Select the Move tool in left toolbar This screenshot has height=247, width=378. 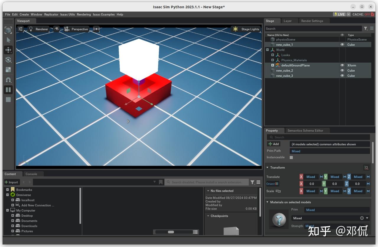[x=8, y=50]
